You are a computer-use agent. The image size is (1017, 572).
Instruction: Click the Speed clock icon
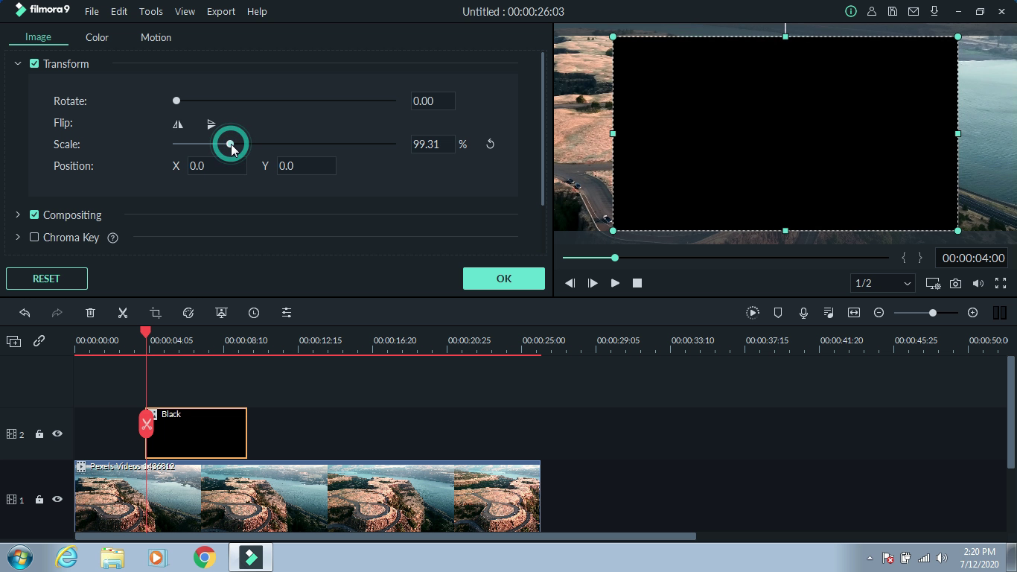(254, 313)
